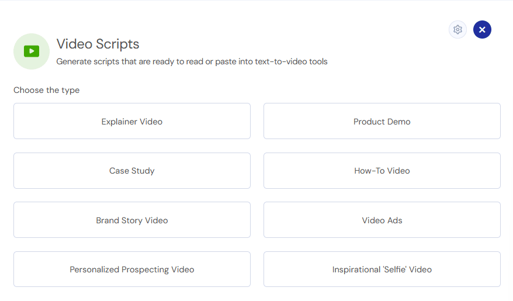Select How-To Video
Image resolution: width=513 pixels, height=301 pixels.
pyautogui.click(x=382, y=171)
